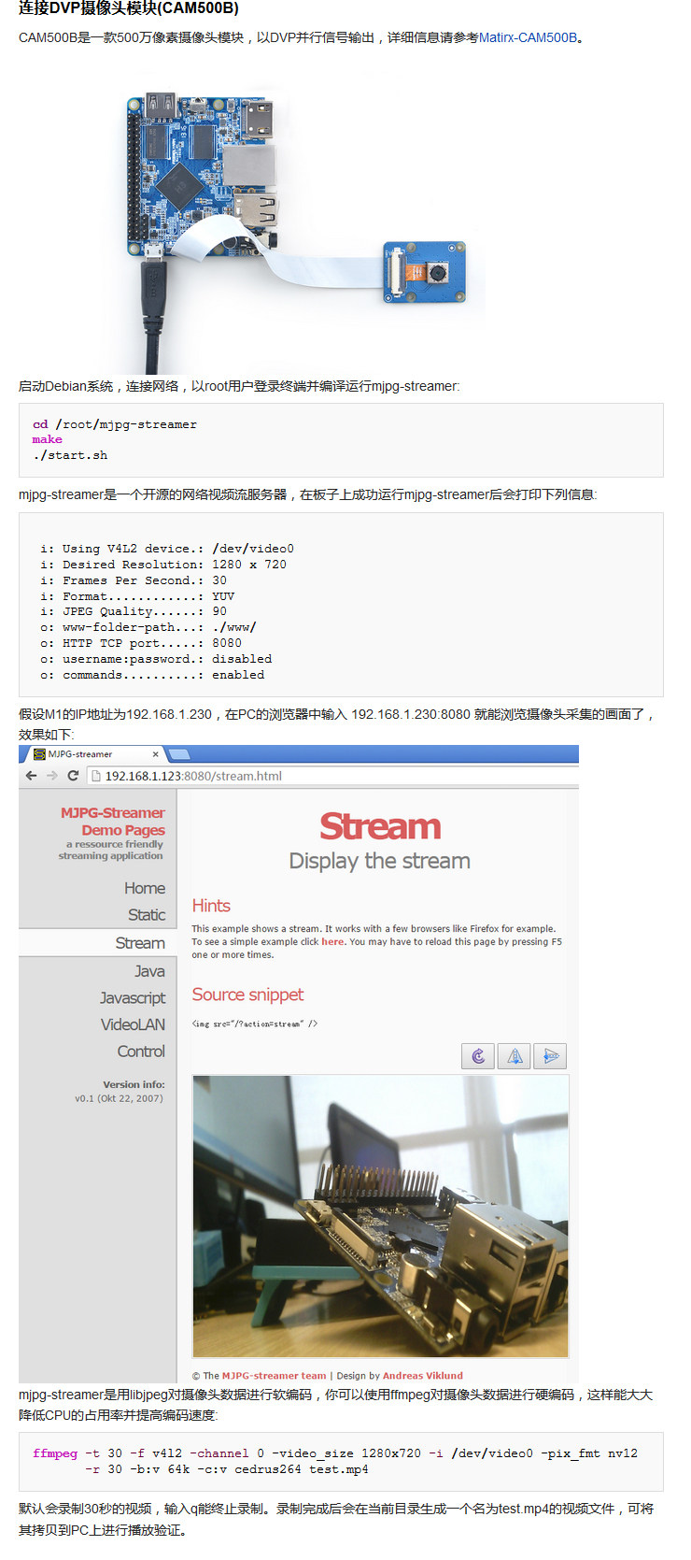Click the 'Stream' red heading
Image resolution: width=691 pixels, height=1560 pixels.
380,826
